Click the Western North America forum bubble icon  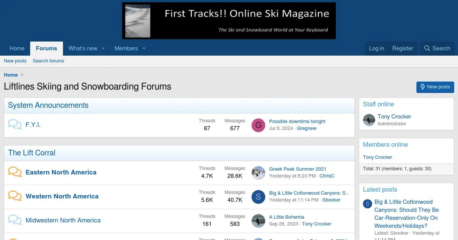pyautogui.click(x=15, y=196)
